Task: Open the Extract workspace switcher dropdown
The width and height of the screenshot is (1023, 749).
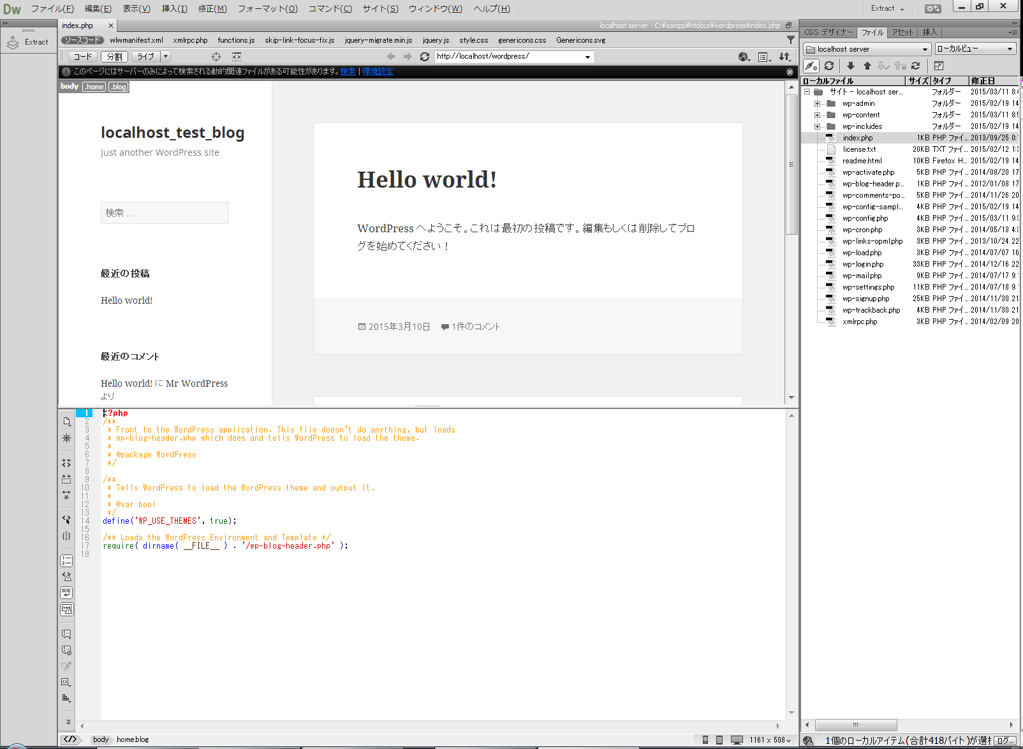Action: pyautogui.click(x=888, y=8)
